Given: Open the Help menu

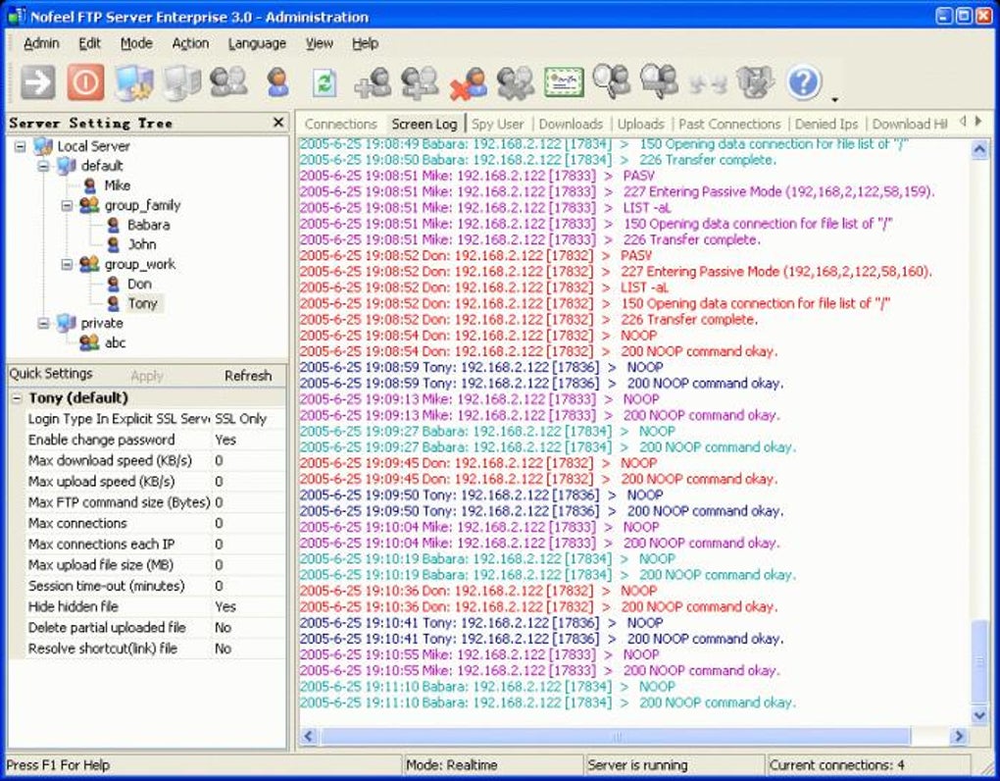Looking at the screenshot, I should [365, 43].
